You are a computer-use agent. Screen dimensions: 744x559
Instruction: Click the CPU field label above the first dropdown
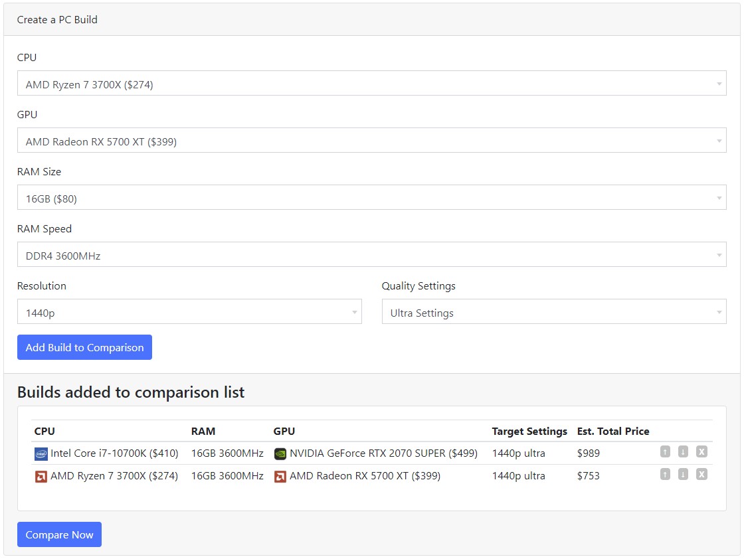(27, 57)
